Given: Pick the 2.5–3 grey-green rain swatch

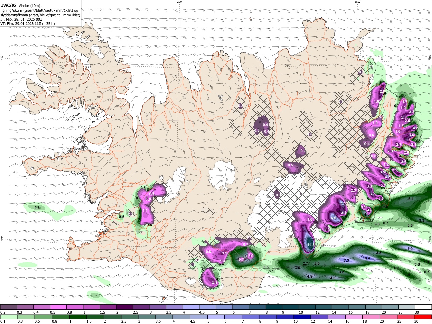Looking at the screenshot, I should [129, 317].
